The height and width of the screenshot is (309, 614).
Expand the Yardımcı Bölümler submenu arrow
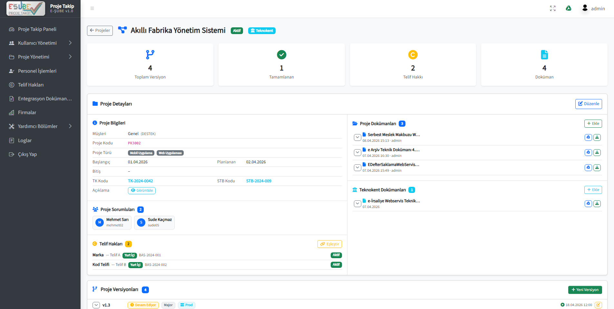tap(70, 126)
